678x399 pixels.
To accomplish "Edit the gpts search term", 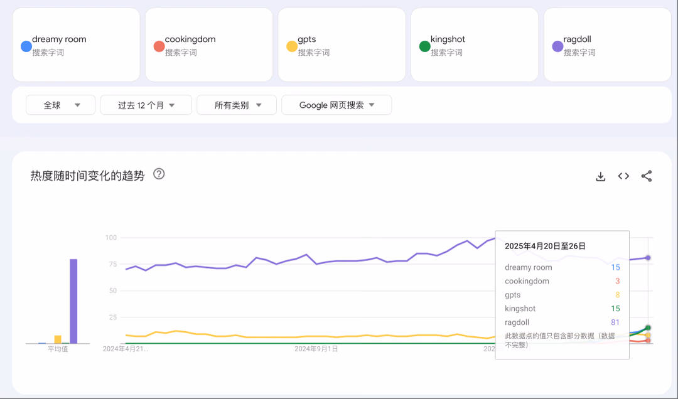I will [x=307, y=40].
